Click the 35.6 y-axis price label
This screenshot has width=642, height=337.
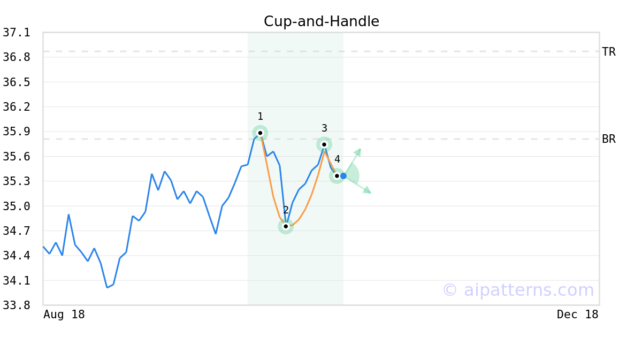click(17, 157)
